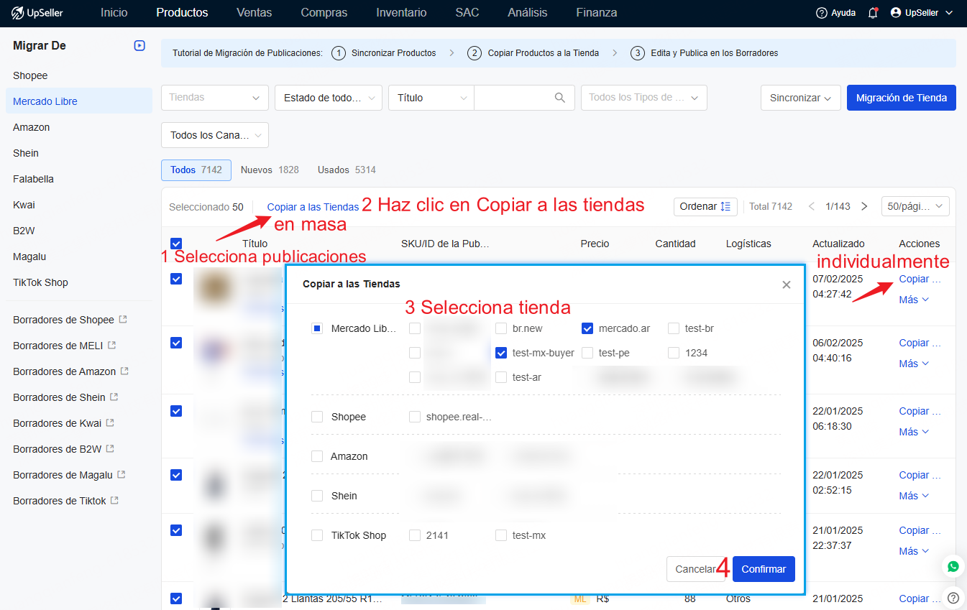Go to previous page arrow

click(812, 206)
